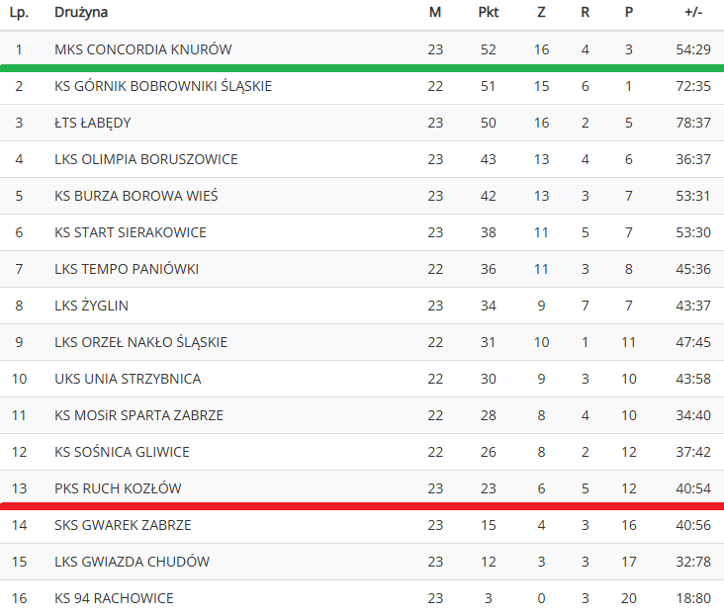
Task: Click LKS Gwiazda Chudów team name
Action: click(133, 562)
